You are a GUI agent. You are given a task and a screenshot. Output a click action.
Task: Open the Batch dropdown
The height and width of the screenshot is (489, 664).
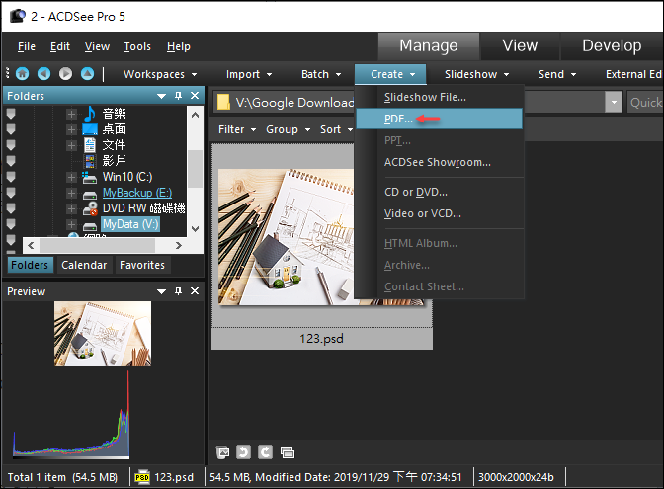pyautogui.click(x=321, y=74)
